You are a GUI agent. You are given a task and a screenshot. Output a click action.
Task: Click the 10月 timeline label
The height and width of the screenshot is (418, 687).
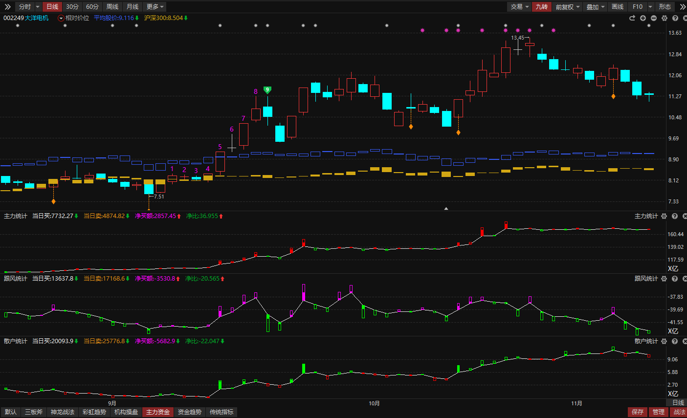[374, 403]
